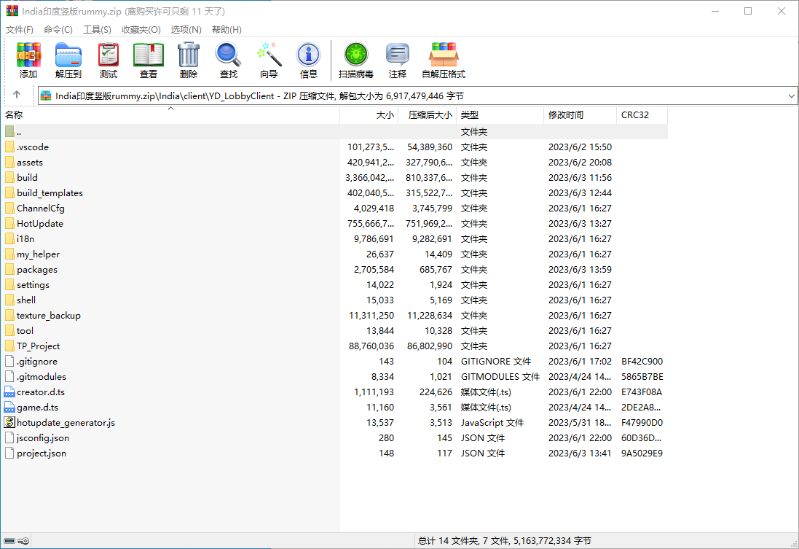Select hotupdate_generator.js file

point(66,423)
